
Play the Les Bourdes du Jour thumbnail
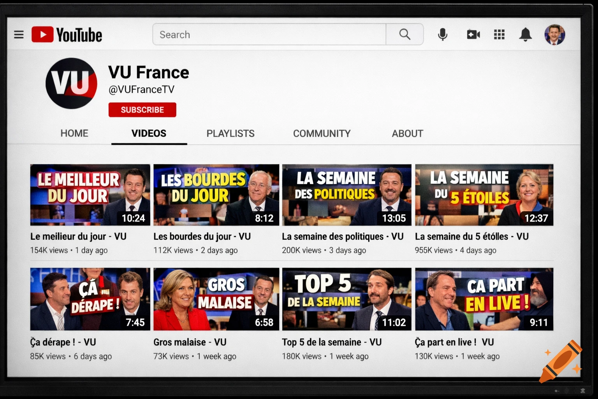click(216, 195)
